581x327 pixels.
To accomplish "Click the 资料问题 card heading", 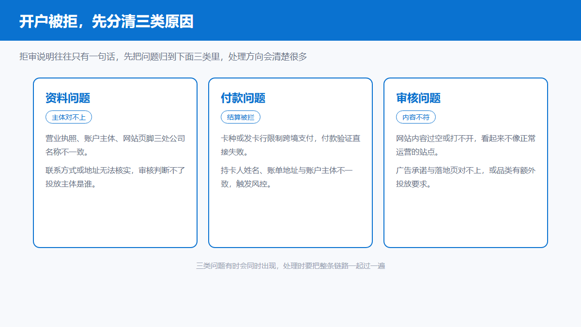I will point(68,98).
